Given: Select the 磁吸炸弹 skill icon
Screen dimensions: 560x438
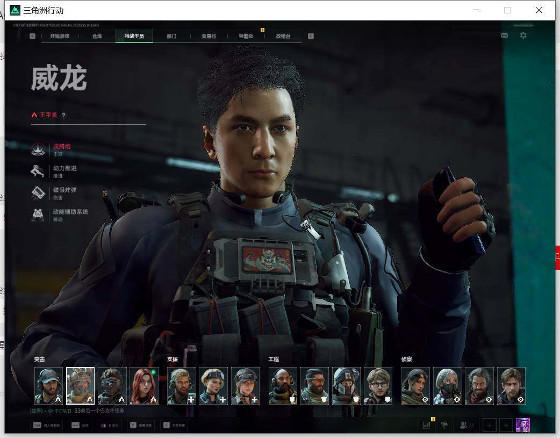Looking at the screenshot, I should [x=38, y=193].
